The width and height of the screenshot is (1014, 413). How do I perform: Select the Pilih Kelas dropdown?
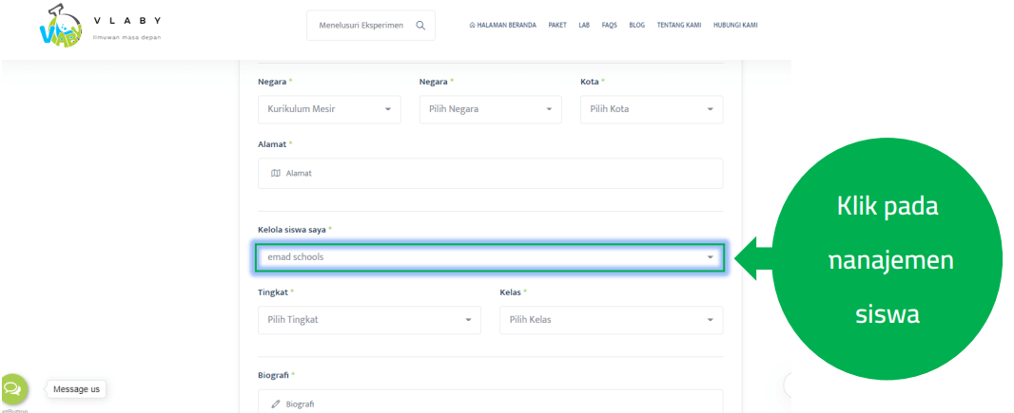[x=611, y=320]
